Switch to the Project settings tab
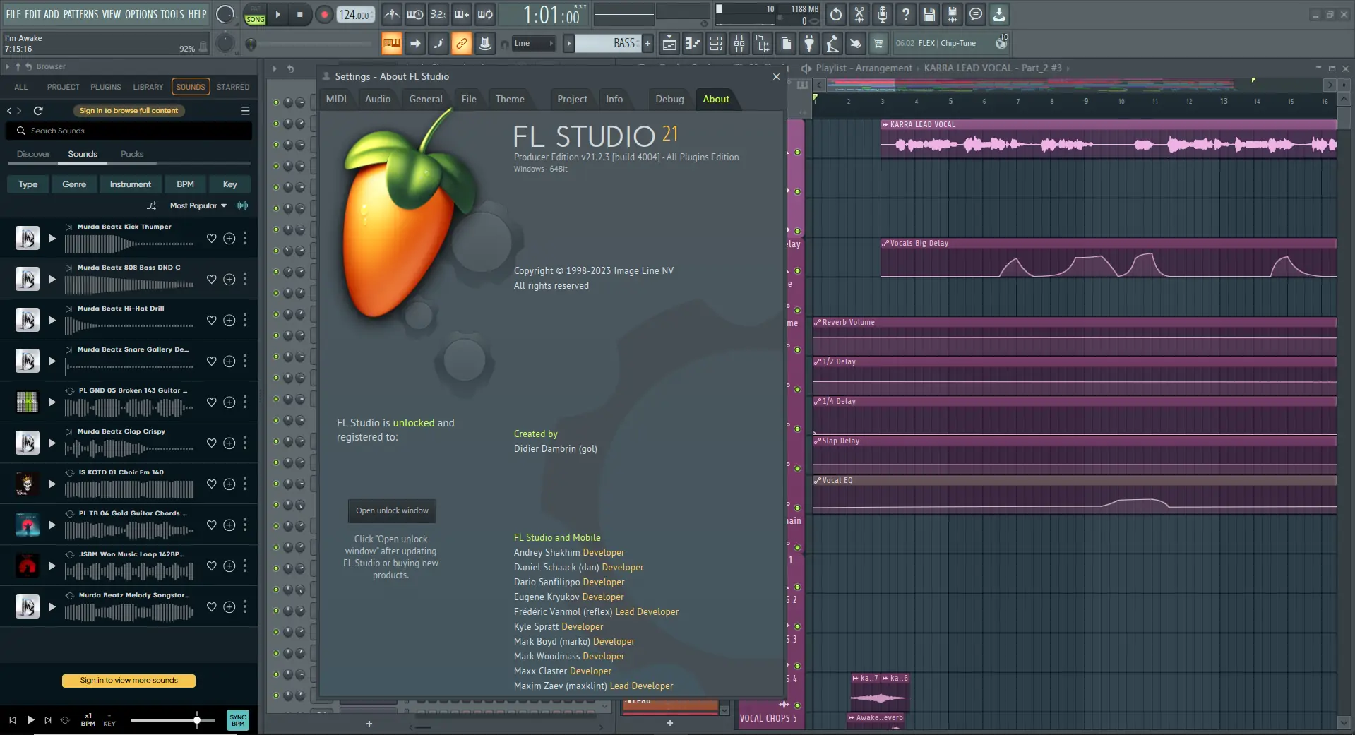Image resolution: width=1355 pixels, height=735 pixels. click(x=572, y=99)
